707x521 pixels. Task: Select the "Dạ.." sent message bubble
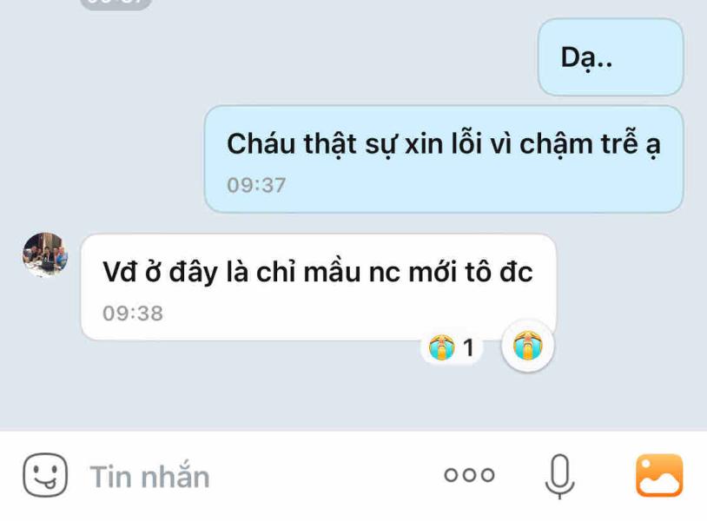click(x=611, y=57)
